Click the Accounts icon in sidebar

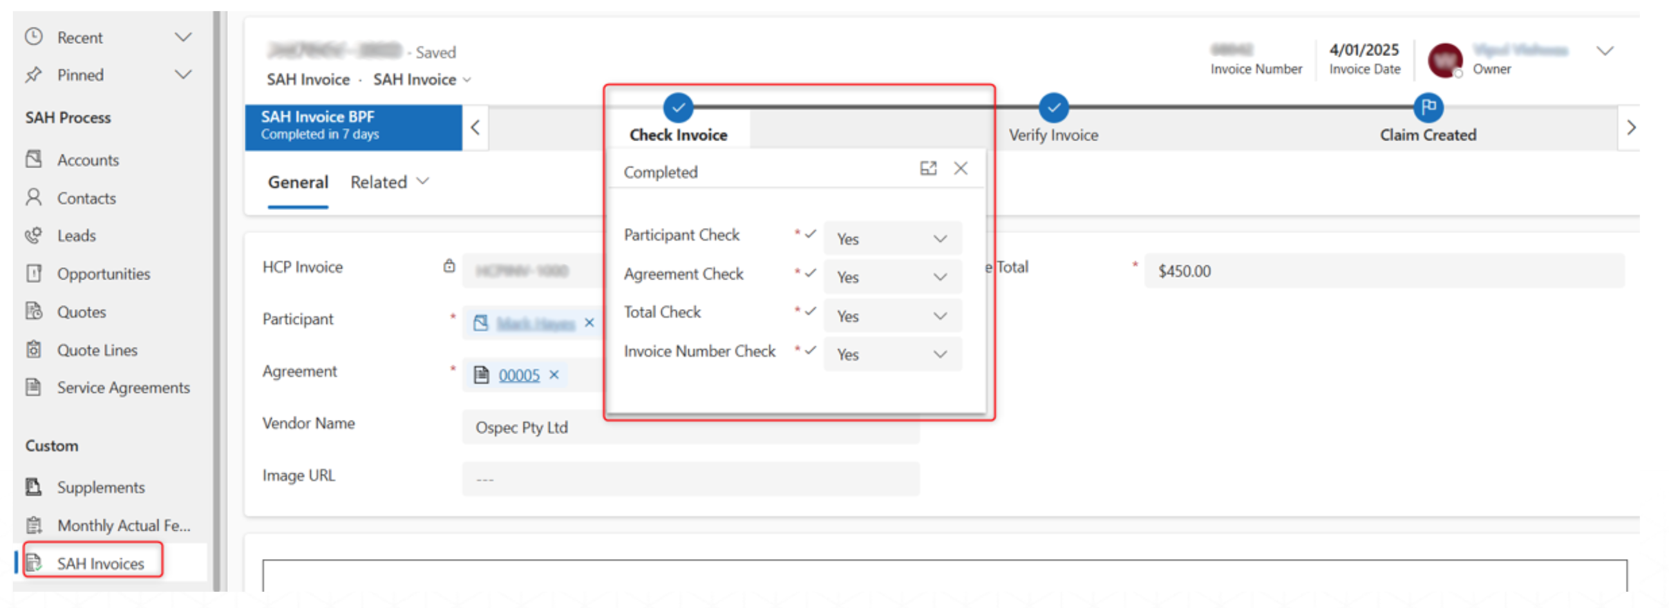click(33, 160)
